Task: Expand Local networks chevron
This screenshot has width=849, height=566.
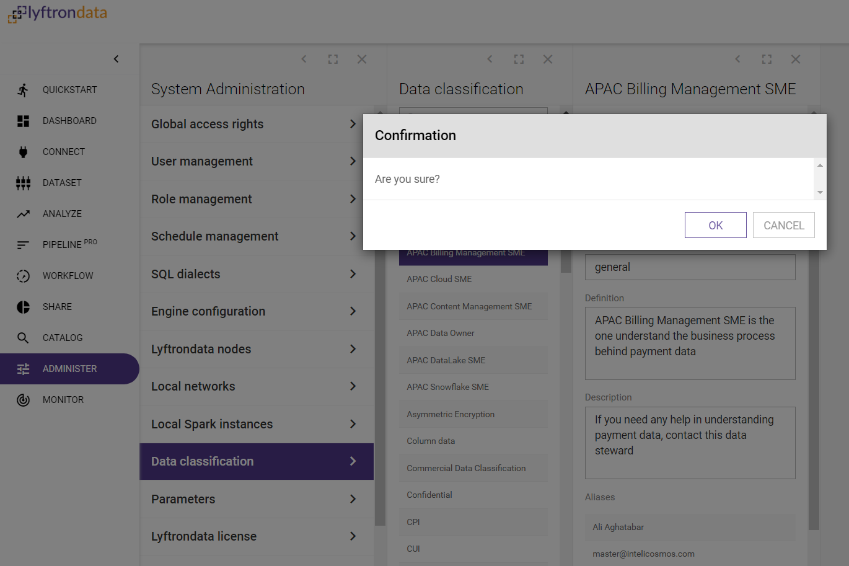Action: (353, 386)
